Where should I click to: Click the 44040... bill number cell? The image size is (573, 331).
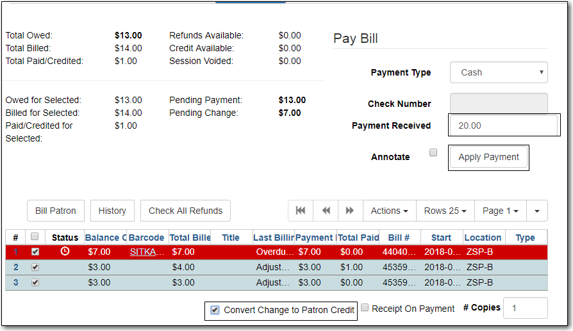(399, 252)
